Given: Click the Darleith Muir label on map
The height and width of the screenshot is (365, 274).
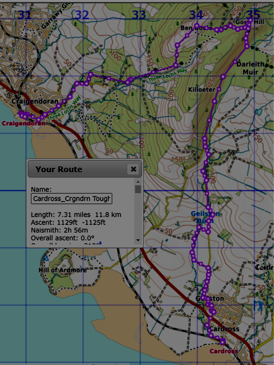Looking at the screenshot, I should (x=250, y=68).
